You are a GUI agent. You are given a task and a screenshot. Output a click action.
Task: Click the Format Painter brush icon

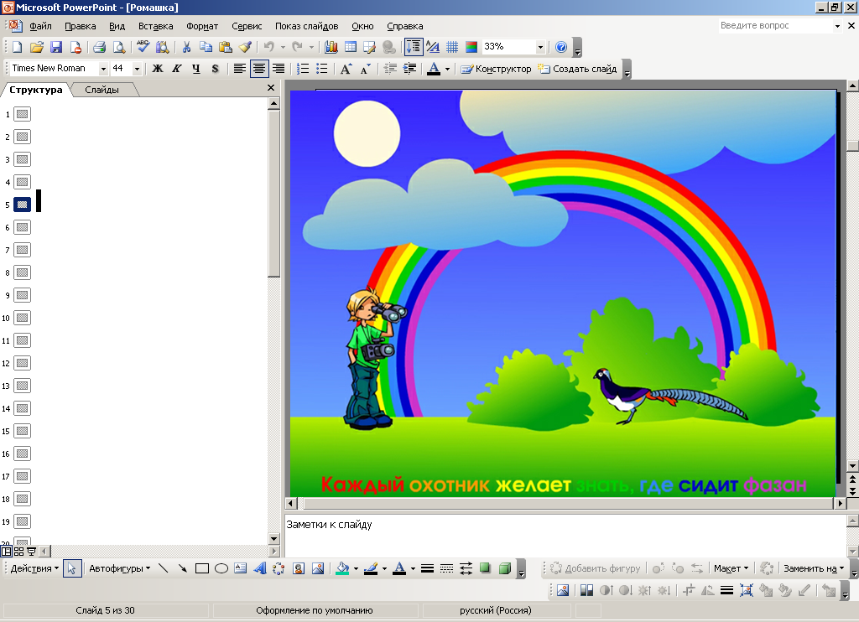click(245, 48)
